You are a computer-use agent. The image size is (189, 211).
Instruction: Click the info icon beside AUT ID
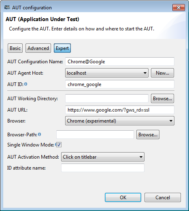click(25, 84)
